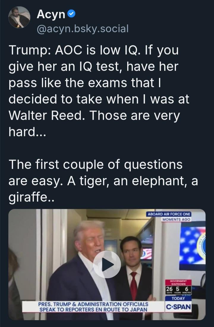This screenshot has height=327, width=214.
Task: Click the government shutdown countdown timer
Action: tap(178, 289)
